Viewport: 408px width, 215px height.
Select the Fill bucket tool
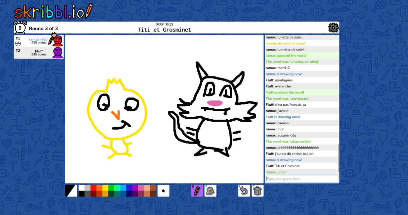click(x=210, y=191)
